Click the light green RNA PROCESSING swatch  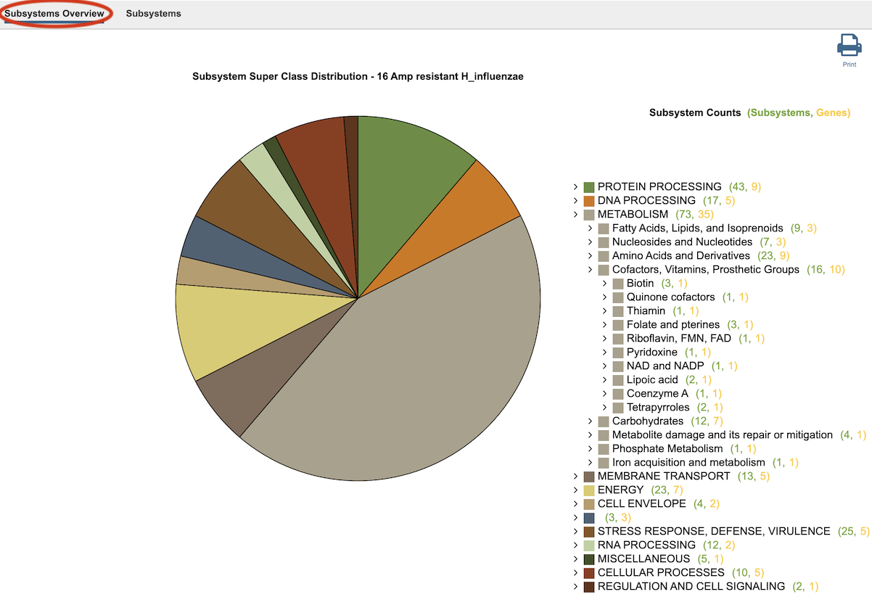pos(589,545)
